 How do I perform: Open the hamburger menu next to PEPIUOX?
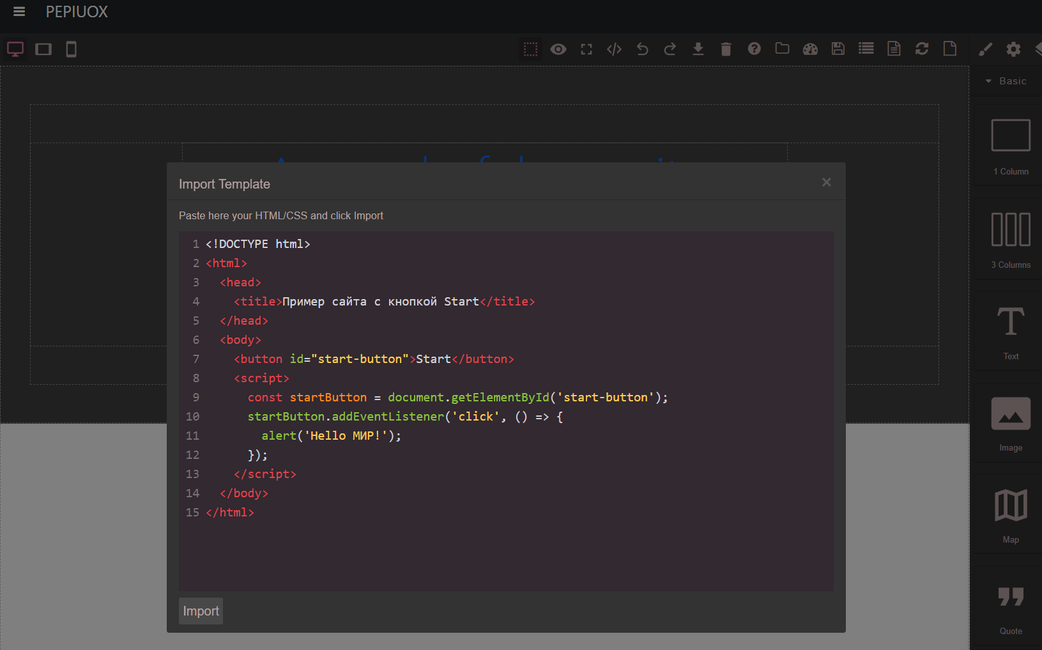pos(19,11)
